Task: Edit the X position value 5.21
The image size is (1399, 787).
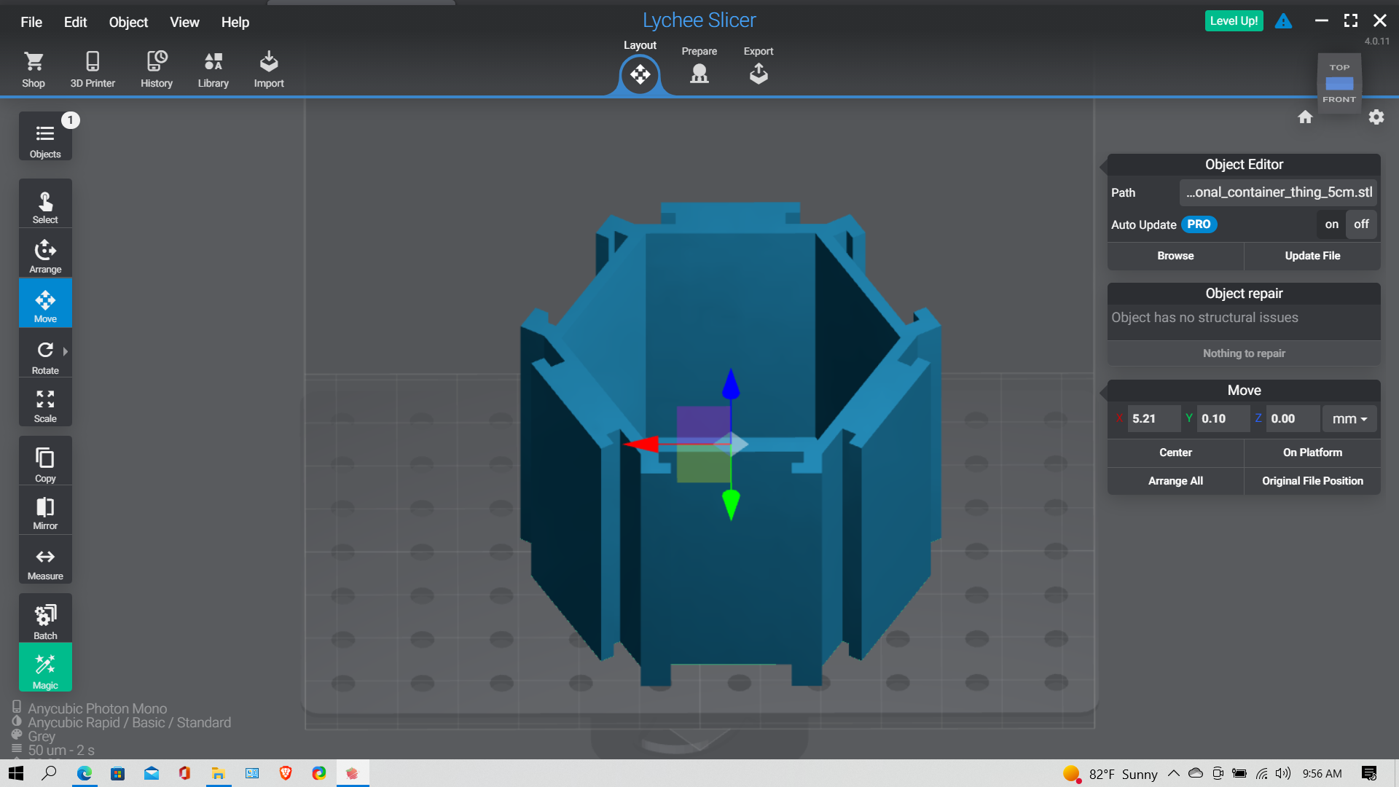Action: click(x=1153, y=419)
